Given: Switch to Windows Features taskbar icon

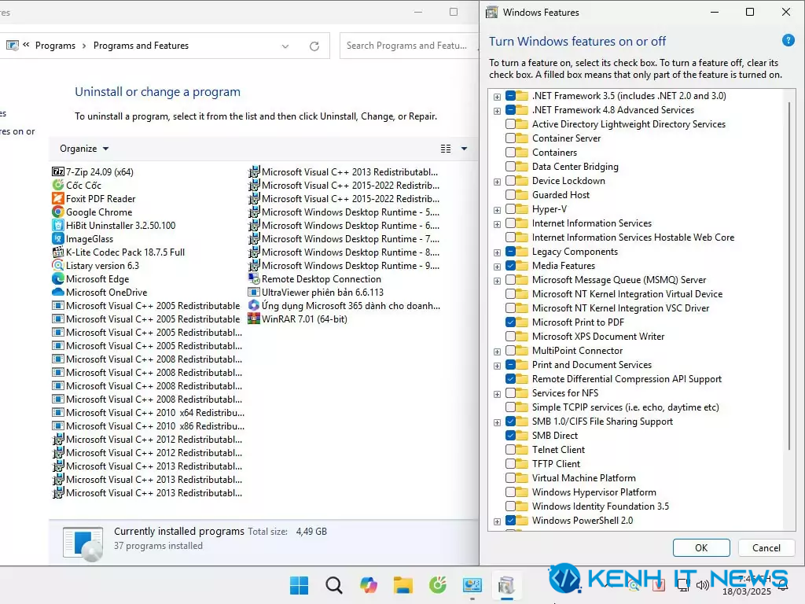Looking at the screenshot, I should pos(507,585).
